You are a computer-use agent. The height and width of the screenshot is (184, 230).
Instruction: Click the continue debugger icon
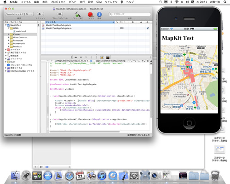[x=75, y=57]
